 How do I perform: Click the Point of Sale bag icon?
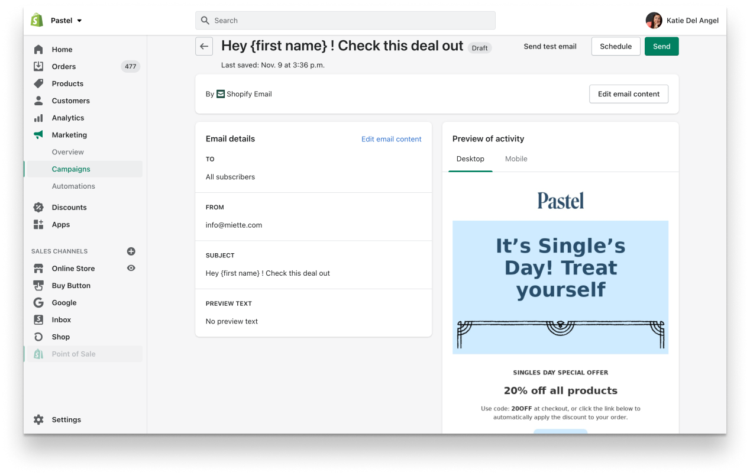38,354
